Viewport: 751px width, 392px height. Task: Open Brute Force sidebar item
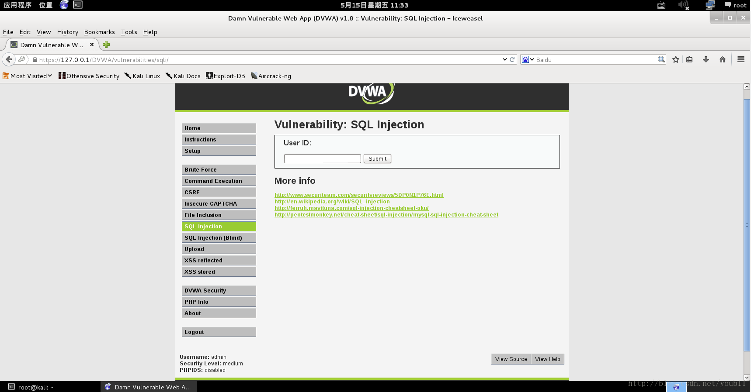(219, 169)
